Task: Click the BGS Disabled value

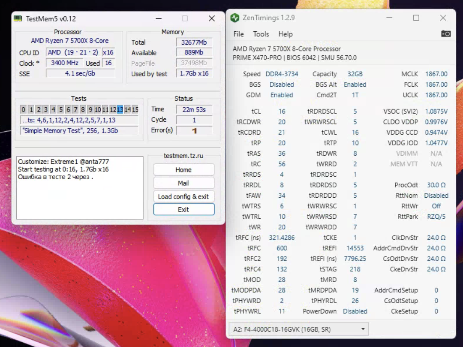Action: (282, 84)
